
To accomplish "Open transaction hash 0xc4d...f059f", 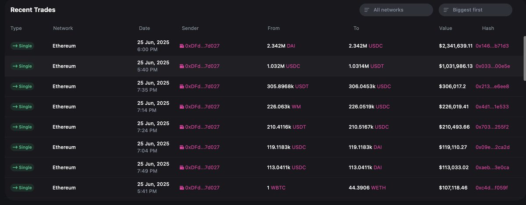I will click(x=492, y=187).
